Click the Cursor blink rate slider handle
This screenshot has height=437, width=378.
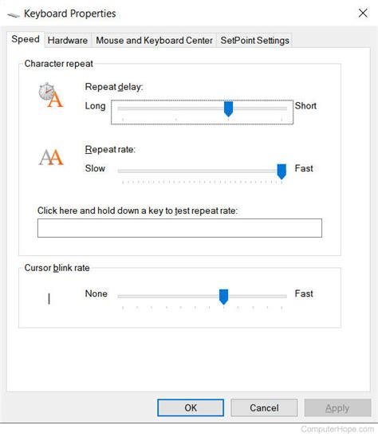tap(223, 297)
